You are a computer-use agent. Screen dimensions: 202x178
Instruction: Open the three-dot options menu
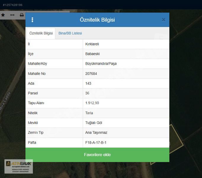(x=32, y=20)
